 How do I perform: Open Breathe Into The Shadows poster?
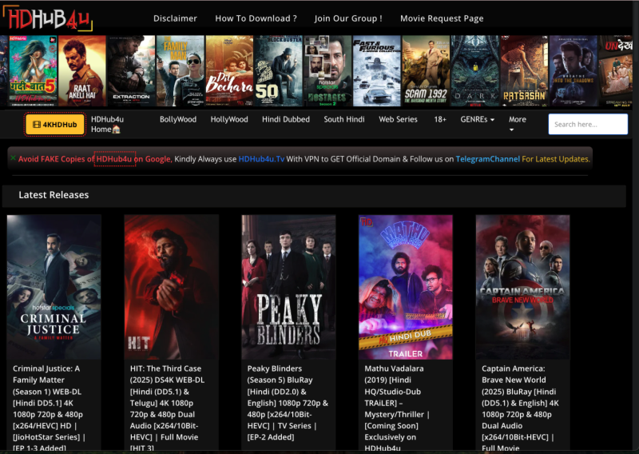573,71
